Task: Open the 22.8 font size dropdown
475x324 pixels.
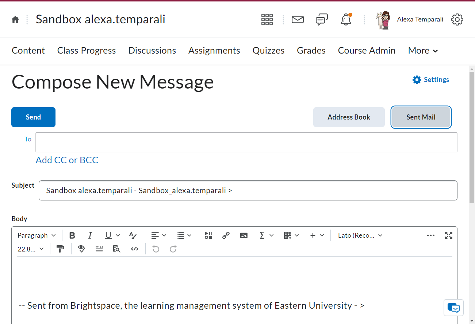Action: [31, 249]
